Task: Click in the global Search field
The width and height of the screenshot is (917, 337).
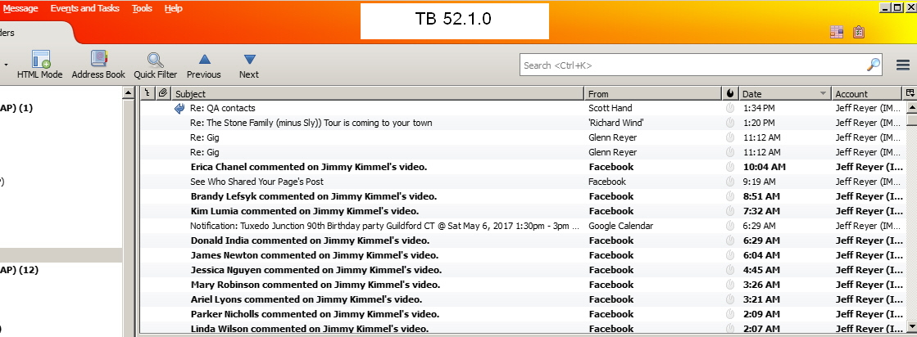Action: pos(692,65)
